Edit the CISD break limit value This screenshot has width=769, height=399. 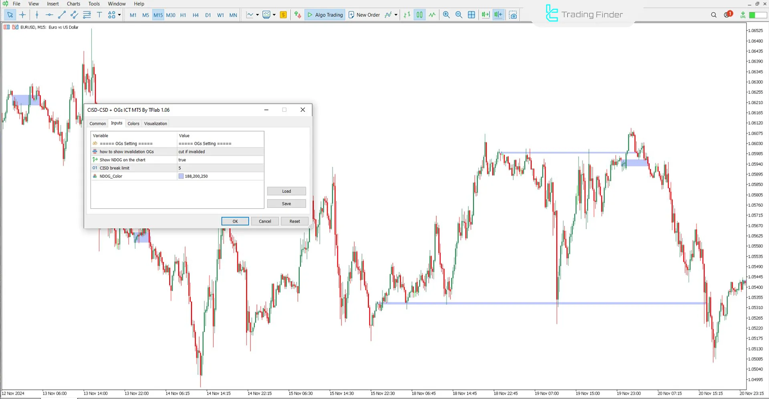coord(220,168)
